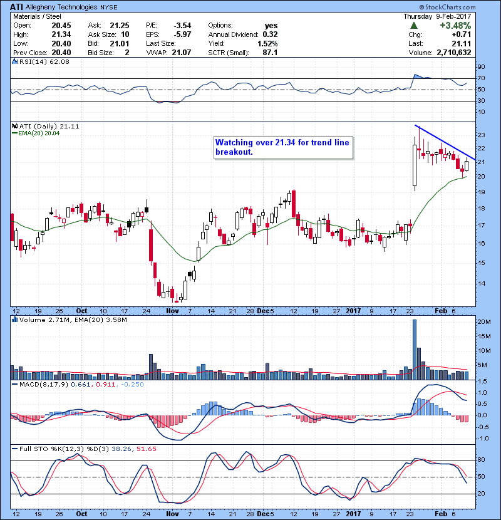501x520 pixels.
Task: Click the High value 21.34 in quote table
Action: click(x=61, y=34)
